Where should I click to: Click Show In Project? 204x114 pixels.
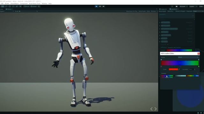coord(180,11)
